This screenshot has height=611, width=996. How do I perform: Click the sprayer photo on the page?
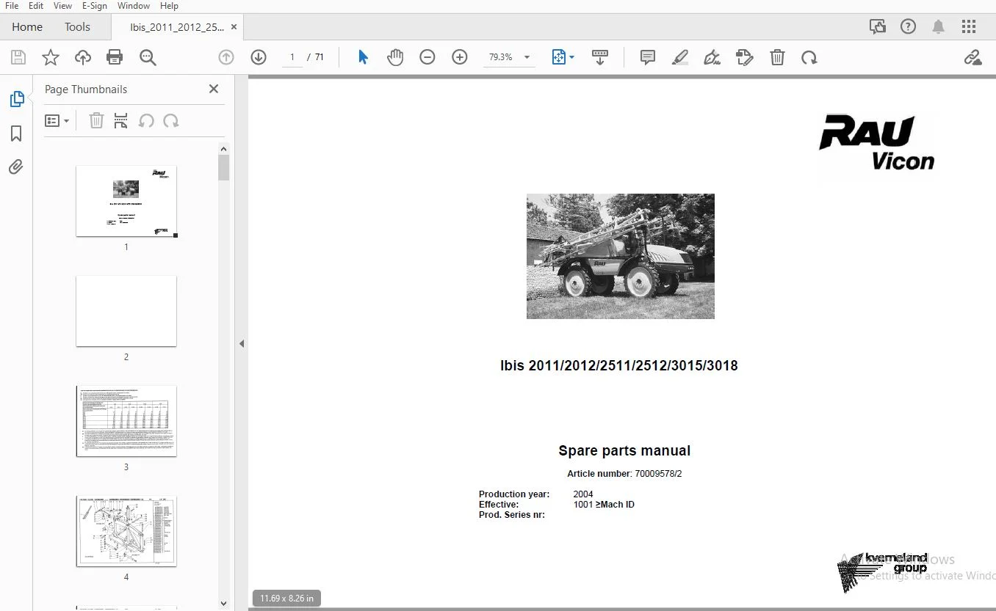coord(621,256)
